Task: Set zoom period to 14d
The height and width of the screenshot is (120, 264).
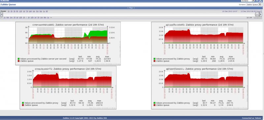Action: (30, 11)
